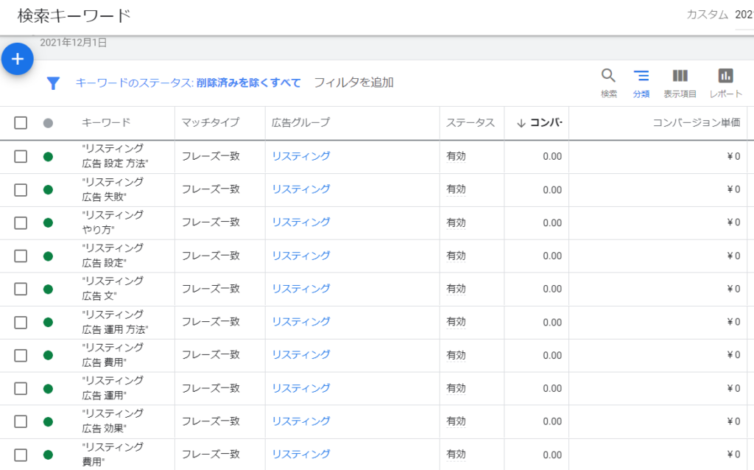This screenshot has height=470, width=754.
Task: Click the keyword status filter chip
Action: [x=188, y=83]
